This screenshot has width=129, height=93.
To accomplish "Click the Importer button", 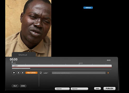I will (62, 89).
